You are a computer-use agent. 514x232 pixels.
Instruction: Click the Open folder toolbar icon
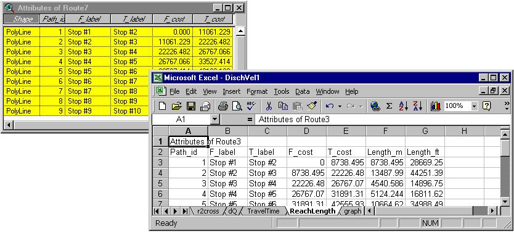pyautogui.click(x=176, y=106)
